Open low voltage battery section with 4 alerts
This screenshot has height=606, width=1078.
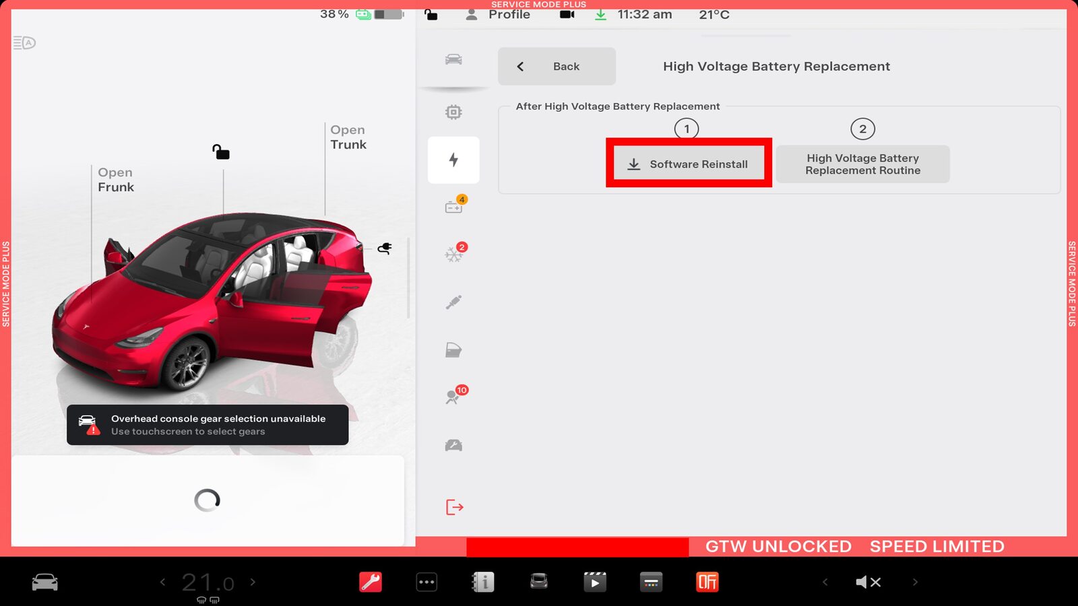pos(454,207)
